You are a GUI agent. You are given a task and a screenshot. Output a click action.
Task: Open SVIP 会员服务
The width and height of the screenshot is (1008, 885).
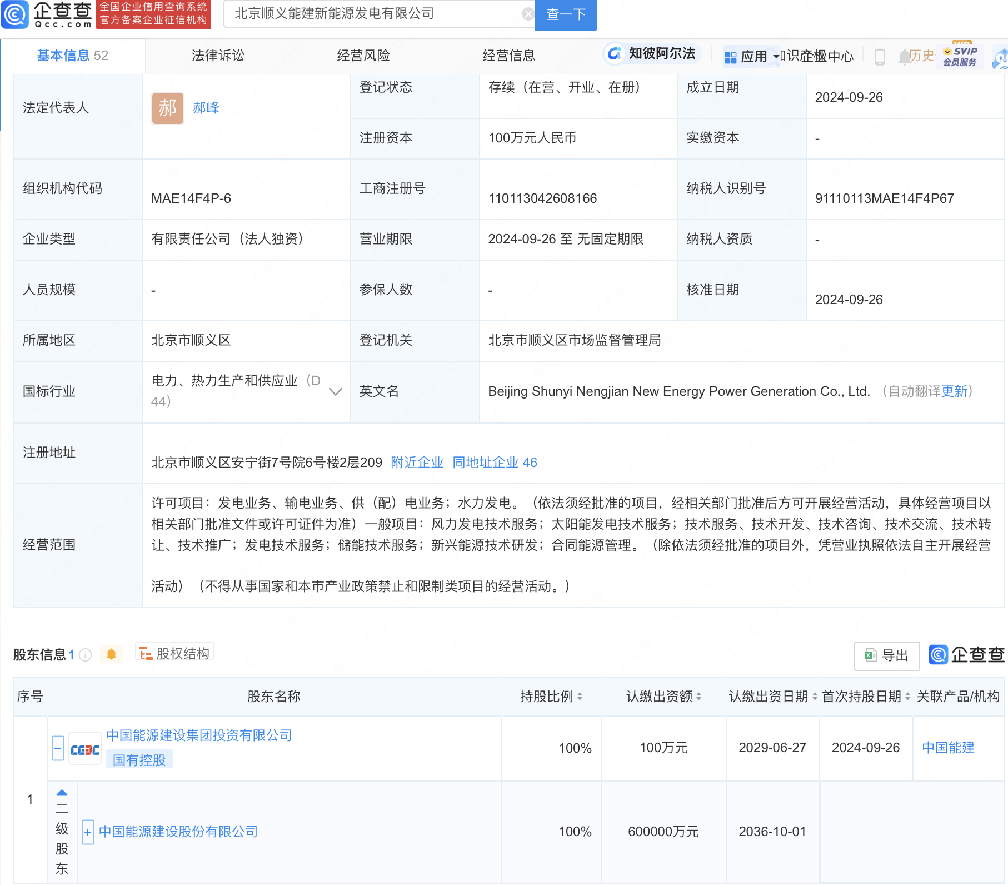(x=961, y=56)
